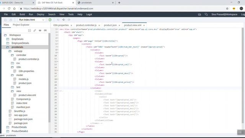This screenshot has height=138, width=245.
Task: Open the Chrome profile avatar
Action: (x=241, y=8)
